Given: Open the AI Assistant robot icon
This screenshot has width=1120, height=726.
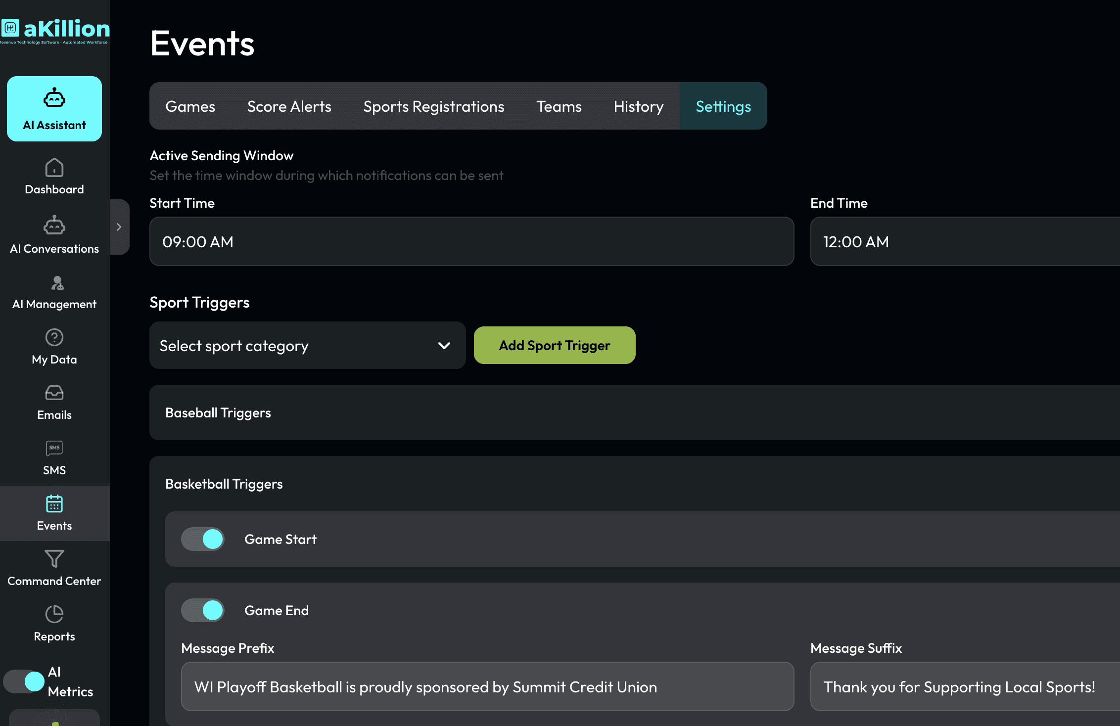Looking at the screenshot, I should (54, 98).
